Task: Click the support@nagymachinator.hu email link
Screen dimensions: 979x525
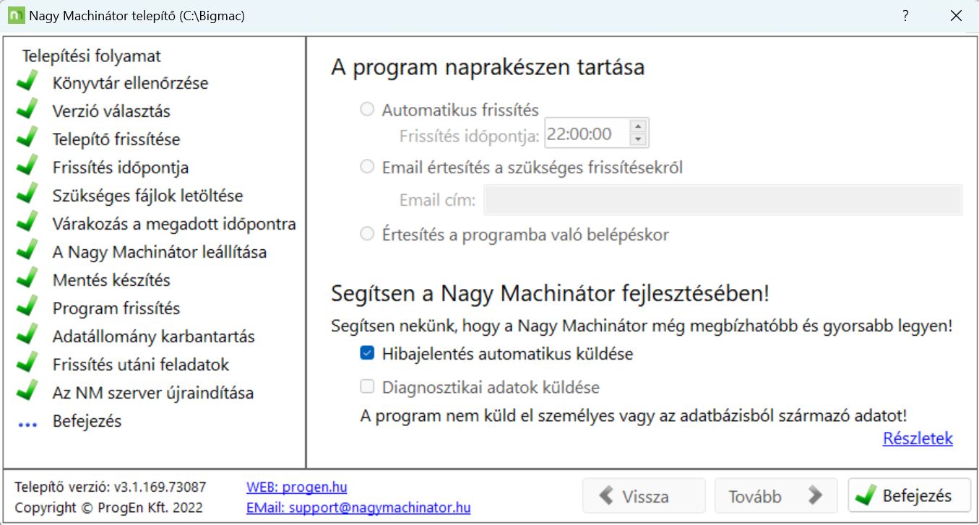Action: tap(358, 508)
